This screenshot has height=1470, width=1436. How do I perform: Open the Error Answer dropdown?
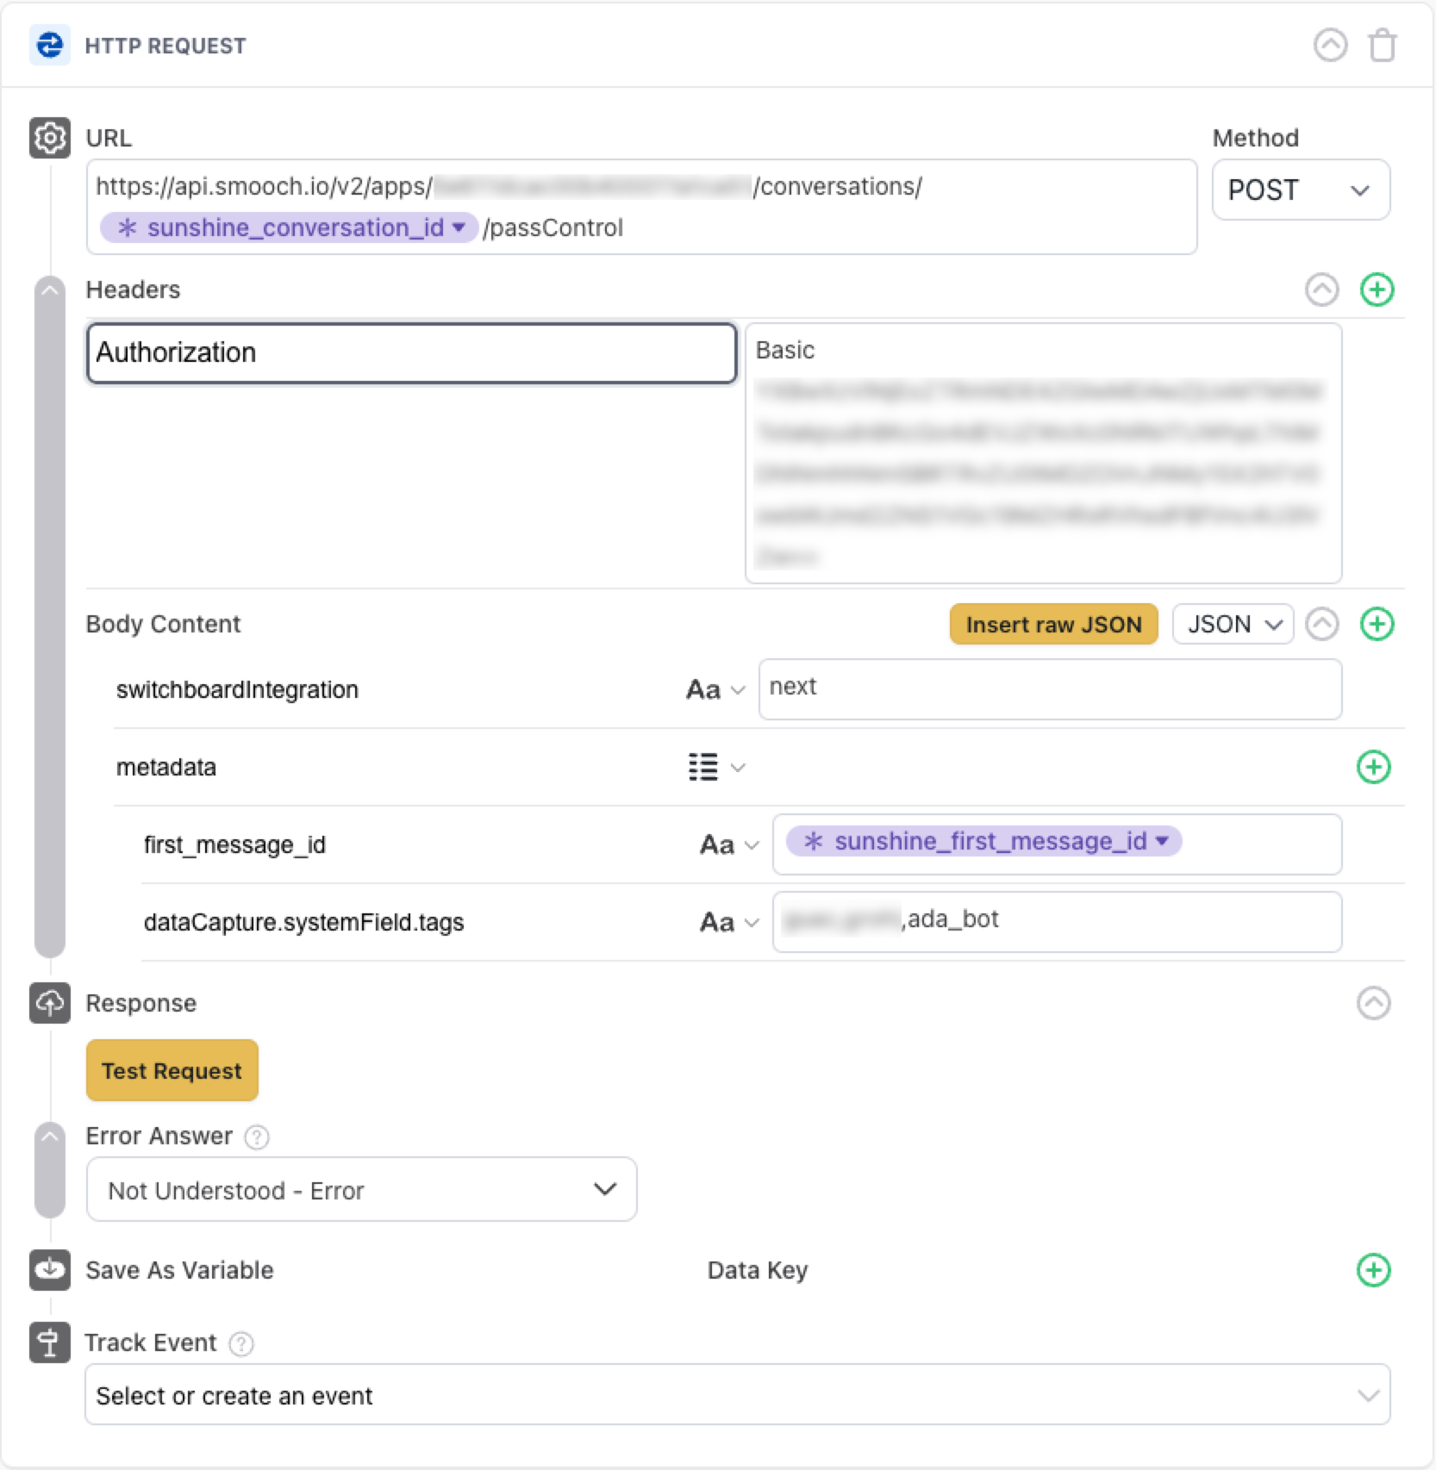tap(361, 1190)
